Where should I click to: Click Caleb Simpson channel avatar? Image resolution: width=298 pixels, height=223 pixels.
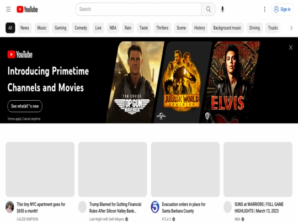[10, 207]
